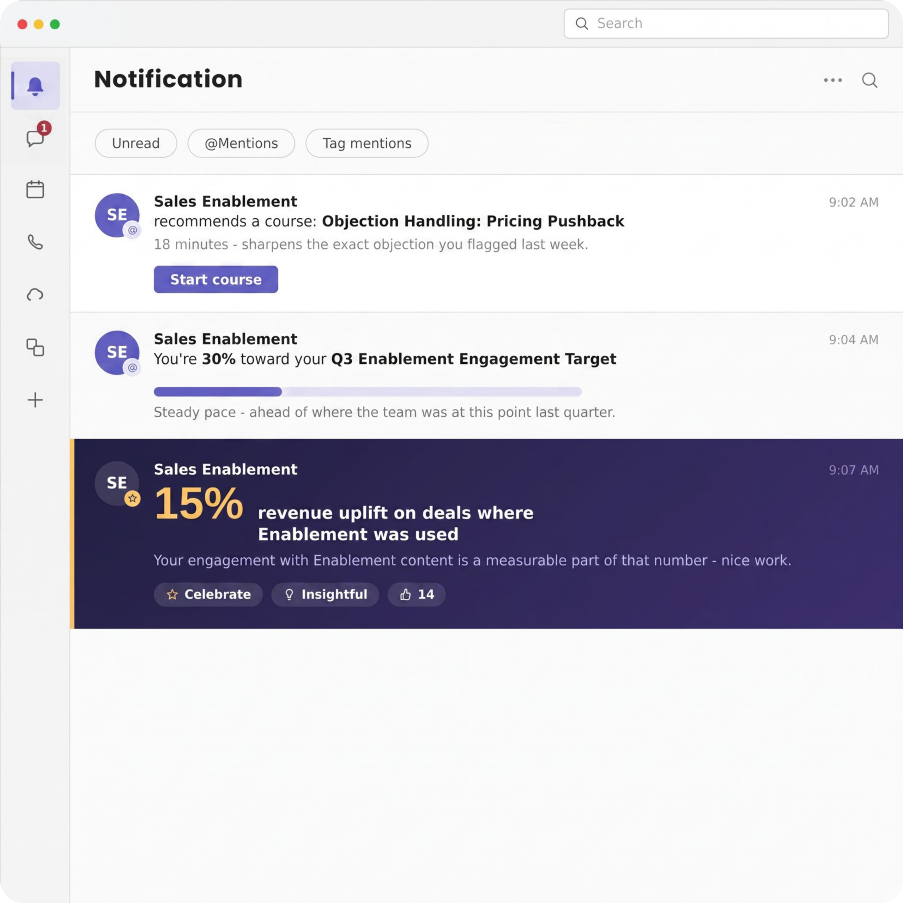Open the Objection Handling: Pricing Pushback course title
The height and width of the screenshot is (903, 903).
473,221
